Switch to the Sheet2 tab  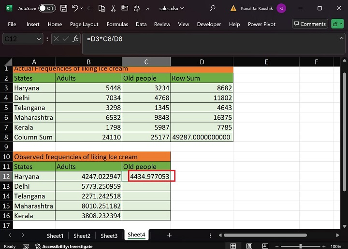[x=82, y=235]
